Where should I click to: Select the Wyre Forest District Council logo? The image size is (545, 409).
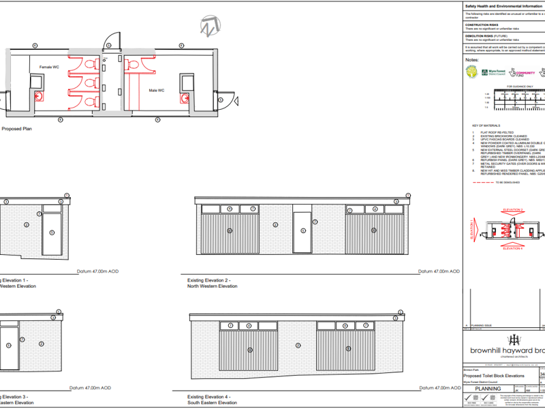[493, 72]
